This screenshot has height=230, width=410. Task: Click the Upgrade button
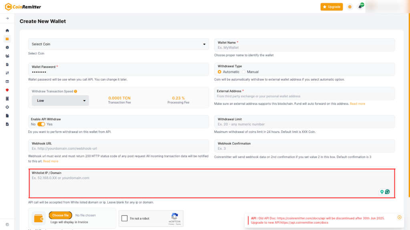pyautogui.click(x=332, y=7)
